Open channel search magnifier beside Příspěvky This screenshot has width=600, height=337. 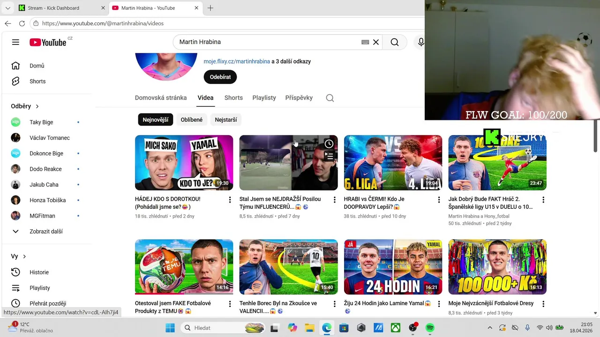[330, 98]
